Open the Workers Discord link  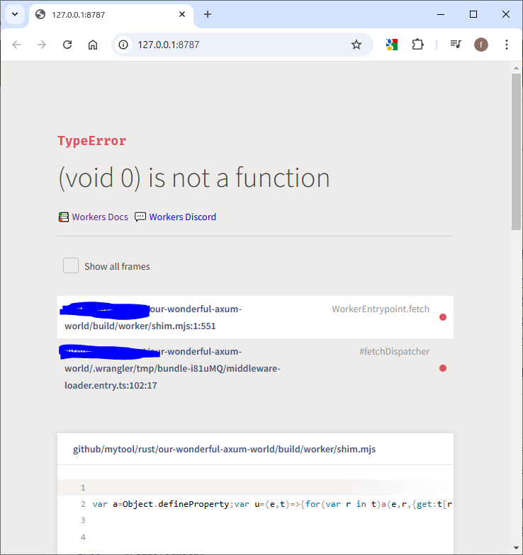point(183,217)
